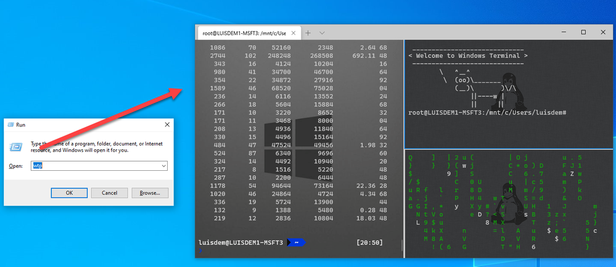Click the [20:50] time in prompt

coord(369,243)
